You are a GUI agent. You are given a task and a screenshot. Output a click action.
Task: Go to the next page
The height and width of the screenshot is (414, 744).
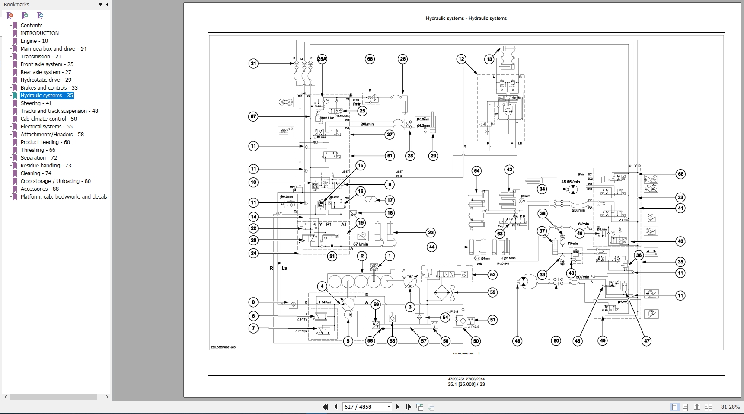(x=397, y=407)
